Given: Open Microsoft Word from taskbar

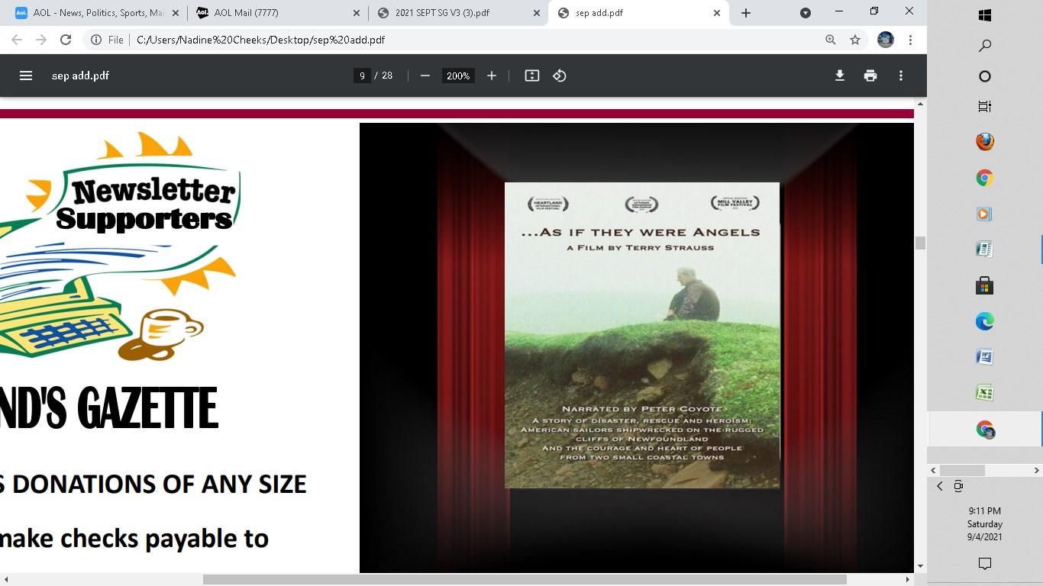Looking at the screenshot, I should (985, 357).
